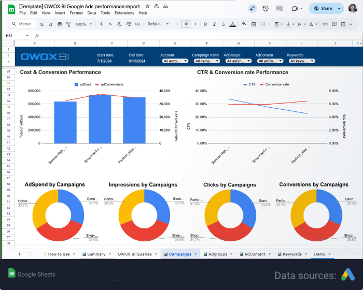
Task: Open the font family dropdown
Action: coord(158,24)
